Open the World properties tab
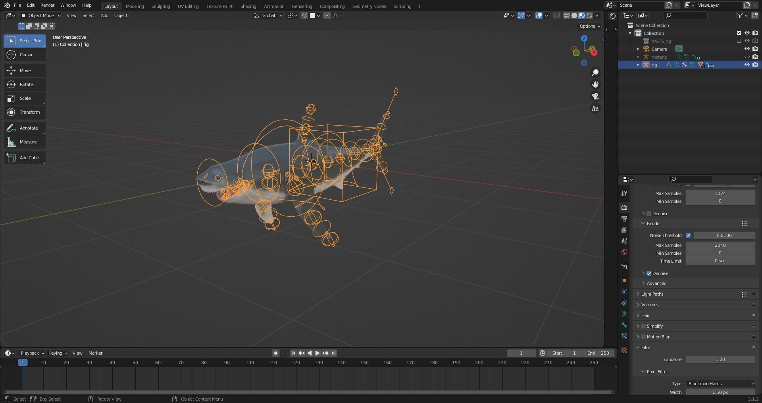The height and width of the screenshot is (403, 762). click(x=624, y=252)
